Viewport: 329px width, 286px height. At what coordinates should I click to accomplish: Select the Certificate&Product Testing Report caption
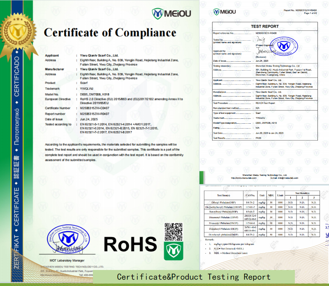[x=193, y=277]
